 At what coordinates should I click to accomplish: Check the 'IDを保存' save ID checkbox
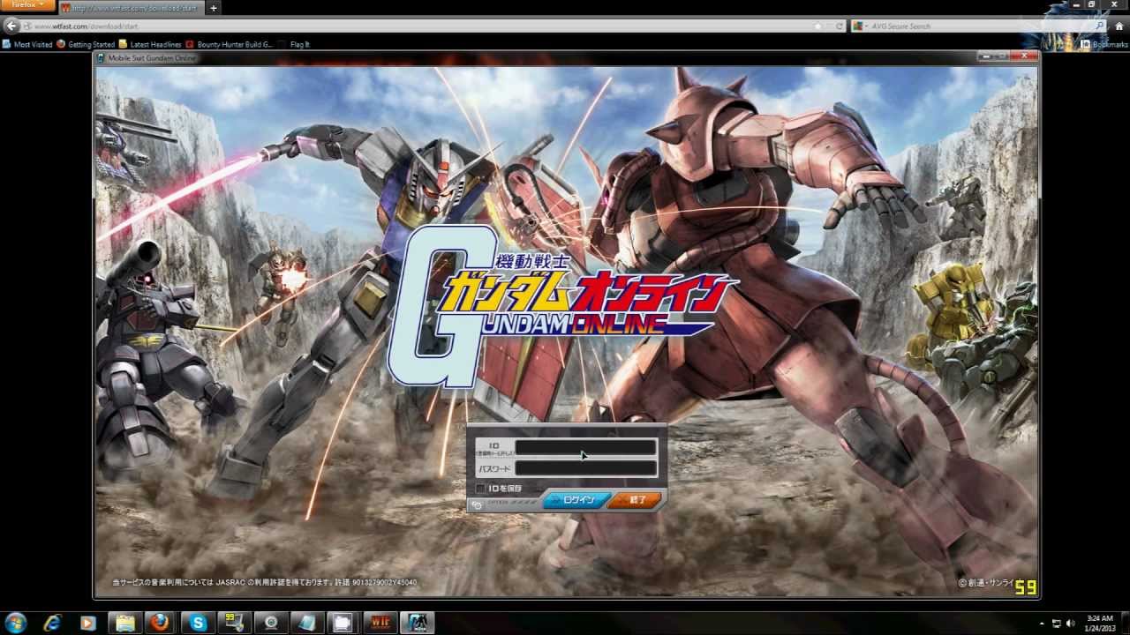[481, 488]
